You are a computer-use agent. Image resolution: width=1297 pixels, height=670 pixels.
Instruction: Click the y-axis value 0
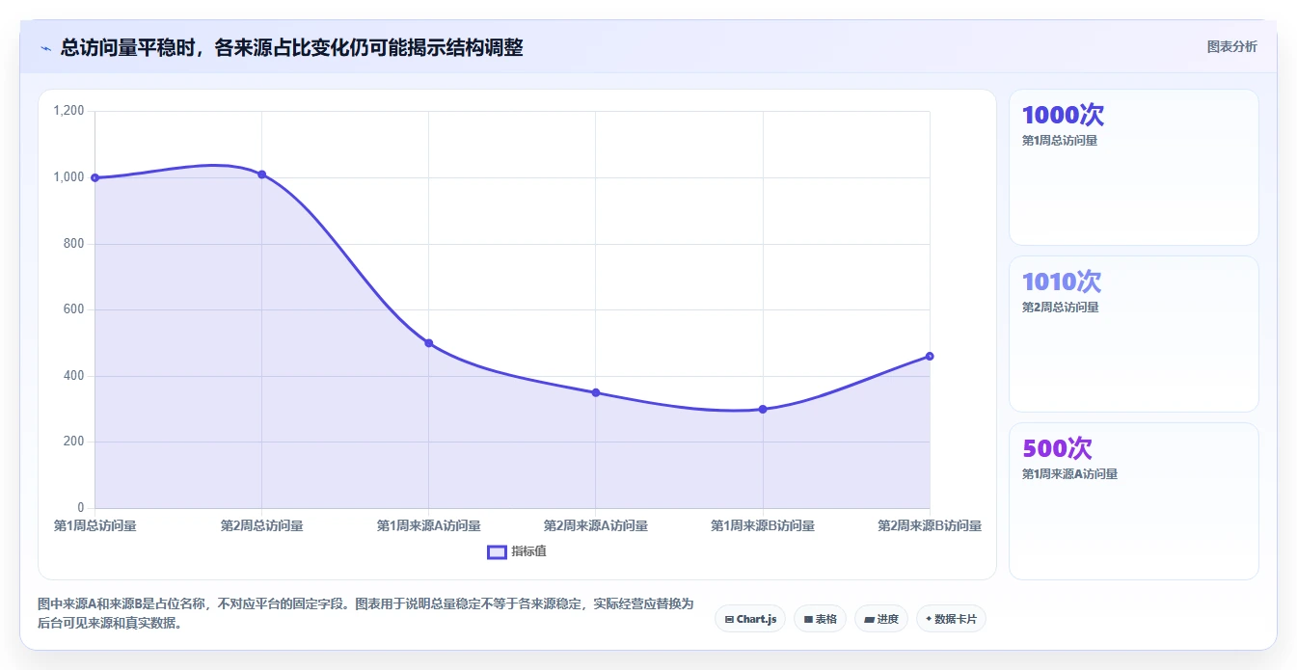(x=81, y=508)
